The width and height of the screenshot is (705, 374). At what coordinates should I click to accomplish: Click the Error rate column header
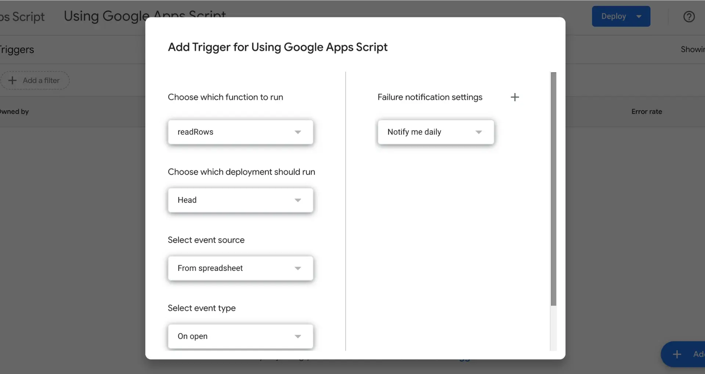tap(647, 111)
